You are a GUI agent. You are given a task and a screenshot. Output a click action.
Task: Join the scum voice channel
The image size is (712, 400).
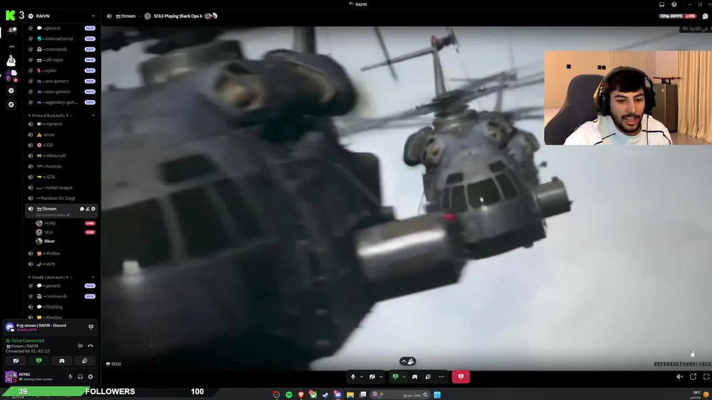click(x=61, y=134)
